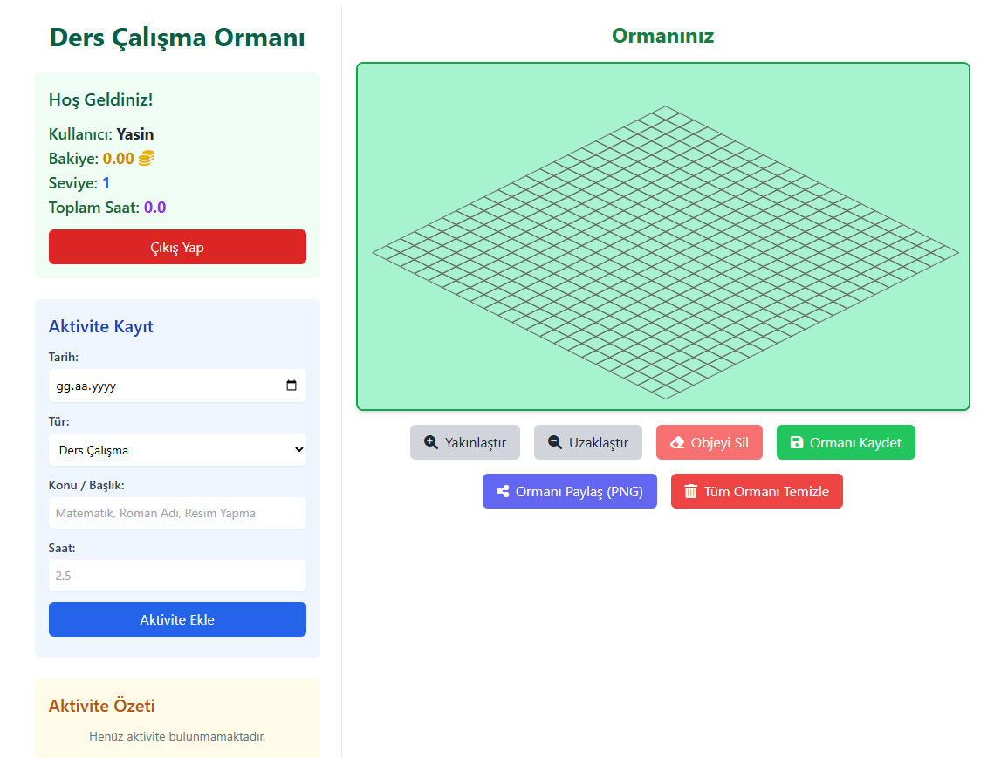Click the trash icon on Tüm Ormanı Temizle
The image size is (1001, 758).
point(690,490)
